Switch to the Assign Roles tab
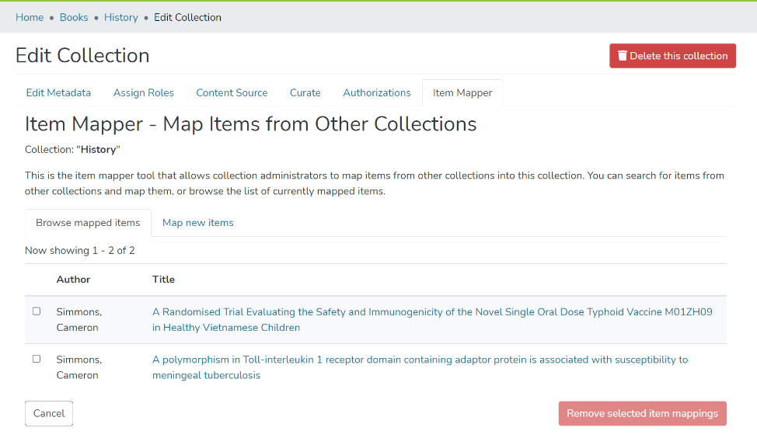757x438 pixels. 144,92
